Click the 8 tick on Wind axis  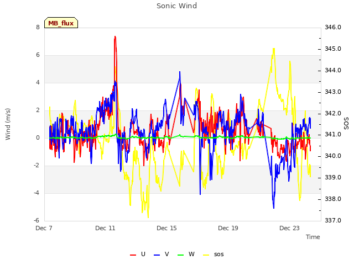[x=38, y=27]
